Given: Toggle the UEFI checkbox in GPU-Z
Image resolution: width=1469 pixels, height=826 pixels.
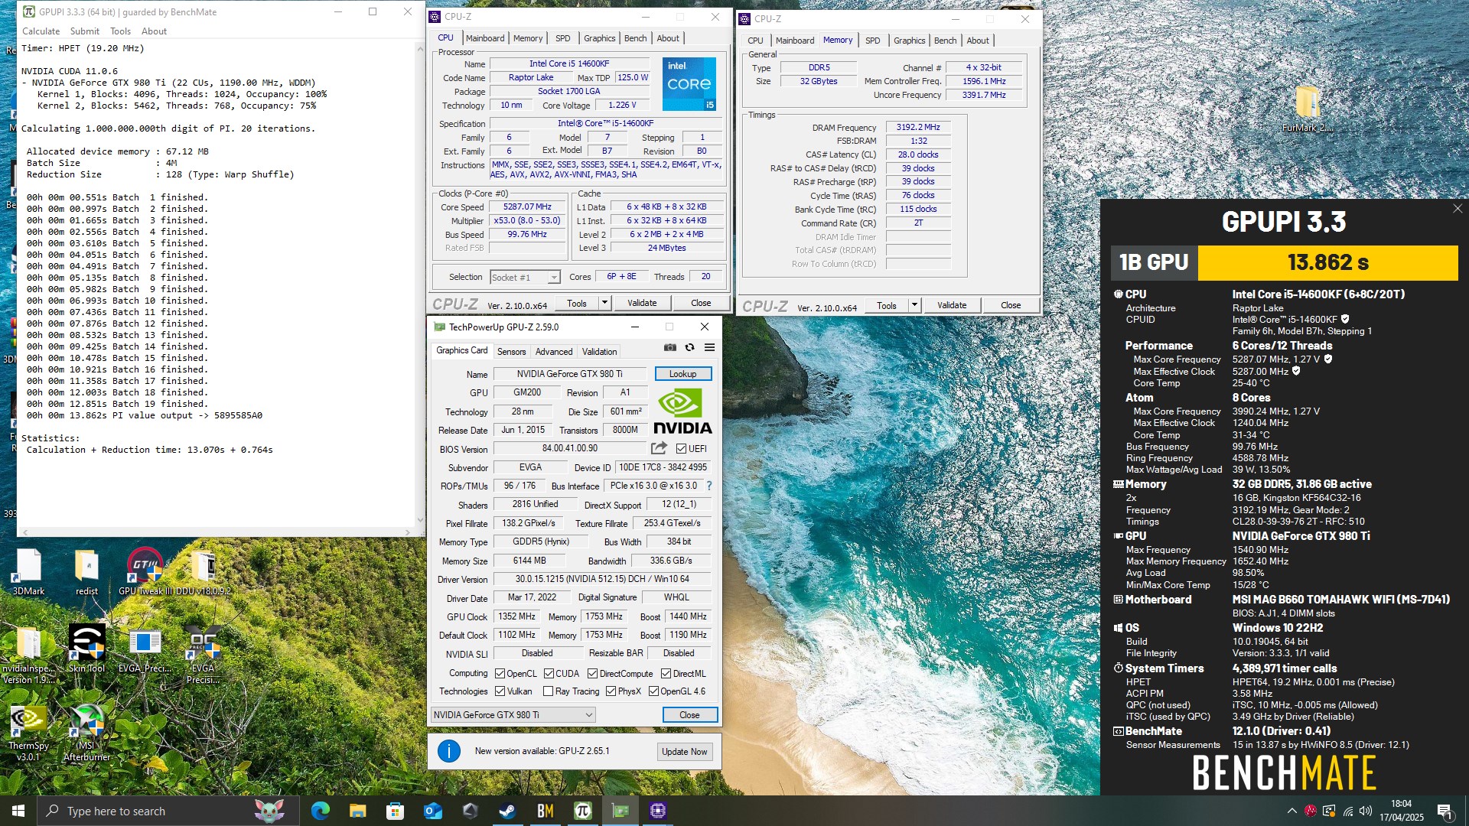Looking at the screenshot, I should (x=681, y=449).
